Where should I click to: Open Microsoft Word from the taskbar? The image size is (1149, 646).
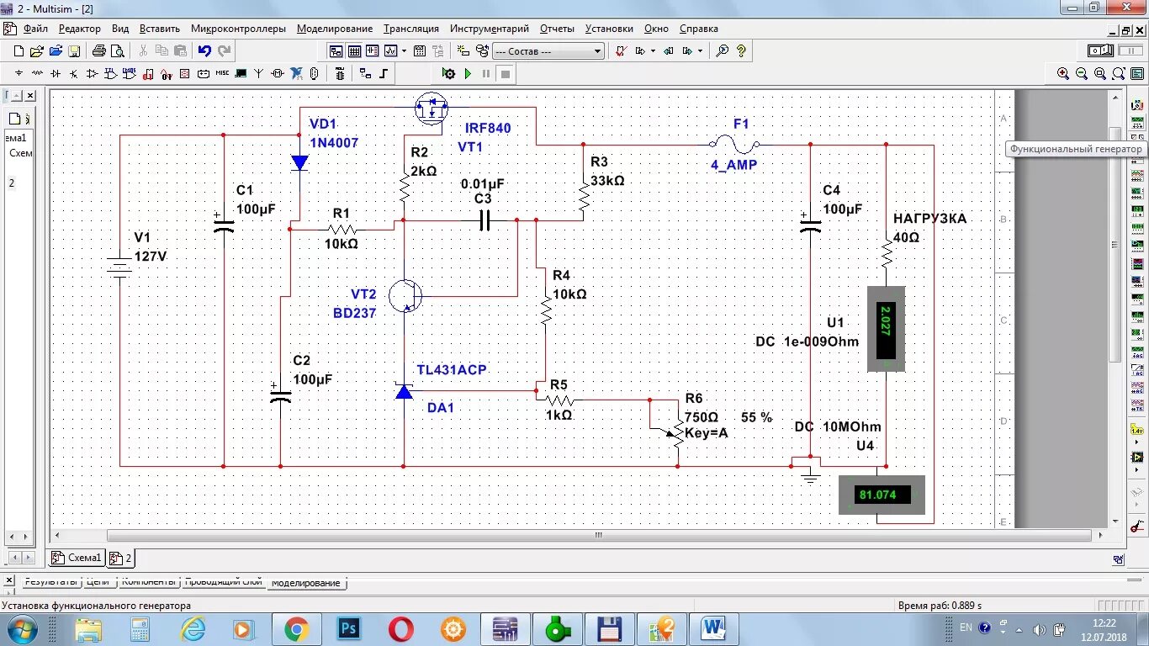[x=713, y=628]
